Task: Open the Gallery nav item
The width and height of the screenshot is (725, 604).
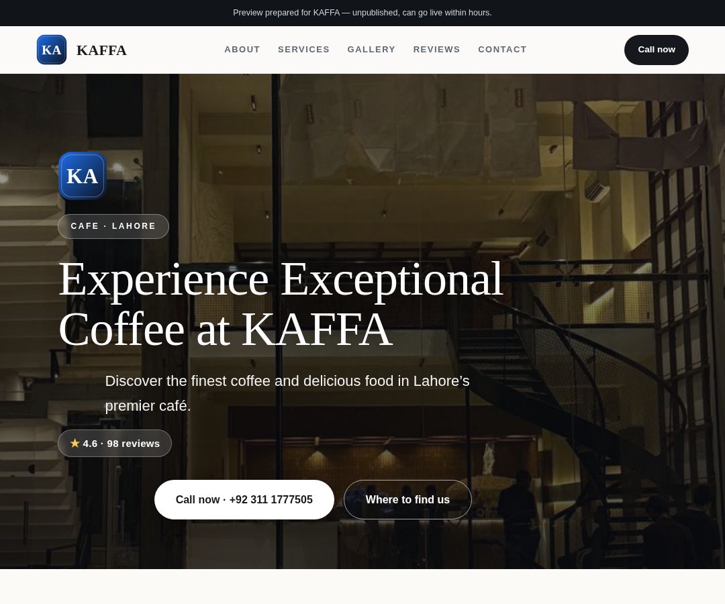Action: coord(371,50)
